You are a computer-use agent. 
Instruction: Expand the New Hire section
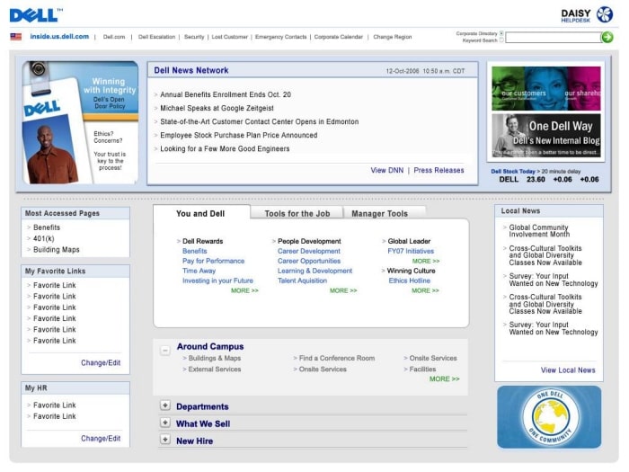[x=164, y=440]
